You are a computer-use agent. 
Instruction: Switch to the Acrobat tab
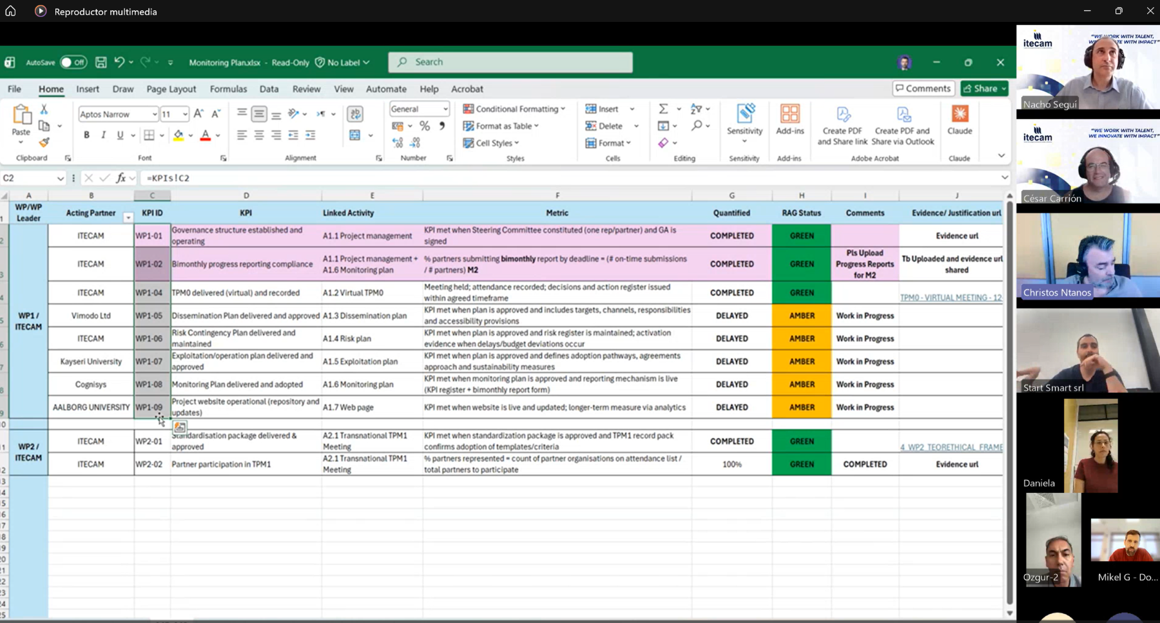[x=467, y=89]
